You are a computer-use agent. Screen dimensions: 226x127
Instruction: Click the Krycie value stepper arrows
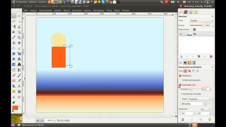pyautogui.click(x=213, y=25)
